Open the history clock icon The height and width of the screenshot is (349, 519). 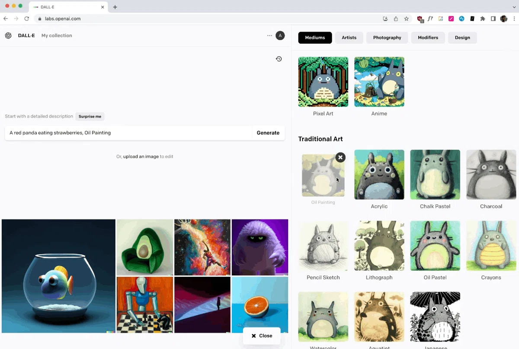click(x=279, y=59)
